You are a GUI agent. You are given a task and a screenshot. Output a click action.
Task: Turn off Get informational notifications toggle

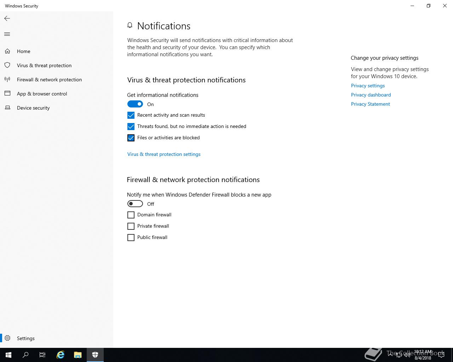(x=135, y=104)
